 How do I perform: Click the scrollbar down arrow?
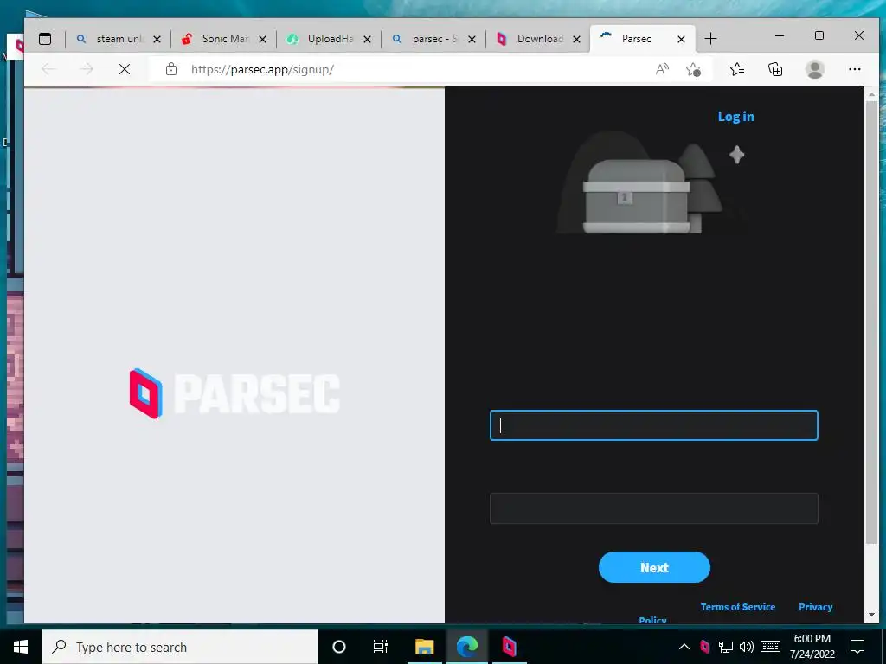click(x=871, y=615)
